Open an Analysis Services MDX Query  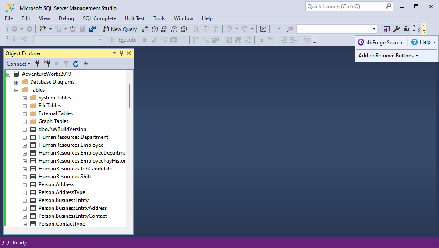(x=155, y=29)
